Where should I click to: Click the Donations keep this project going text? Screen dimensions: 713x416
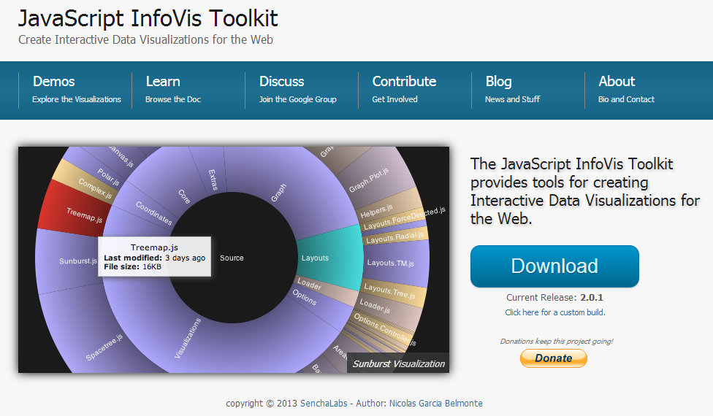click(x=557, y=341)
